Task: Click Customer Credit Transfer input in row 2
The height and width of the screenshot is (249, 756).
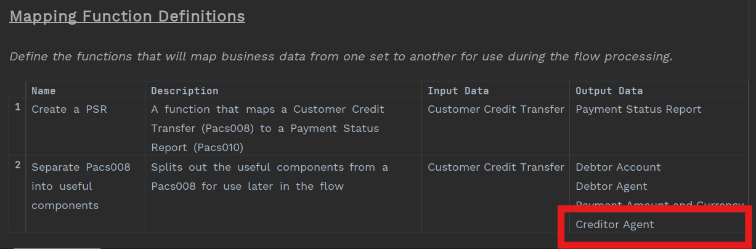Action: point(495,168)
